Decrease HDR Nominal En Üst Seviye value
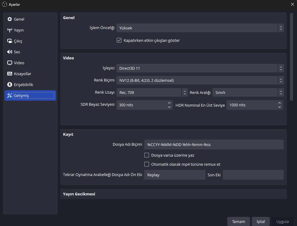The width and height of the screenshot is (297, 226). 279,107
